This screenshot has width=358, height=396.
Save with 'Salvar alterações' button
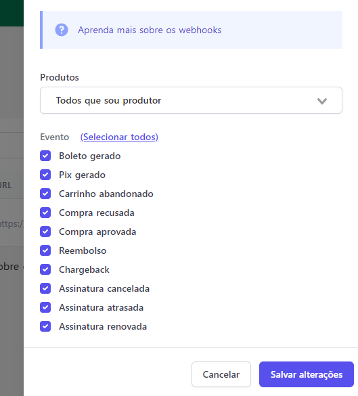coord(307,374)
